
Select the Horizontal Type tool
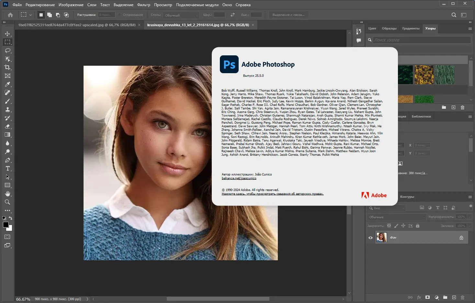point(7,168)
